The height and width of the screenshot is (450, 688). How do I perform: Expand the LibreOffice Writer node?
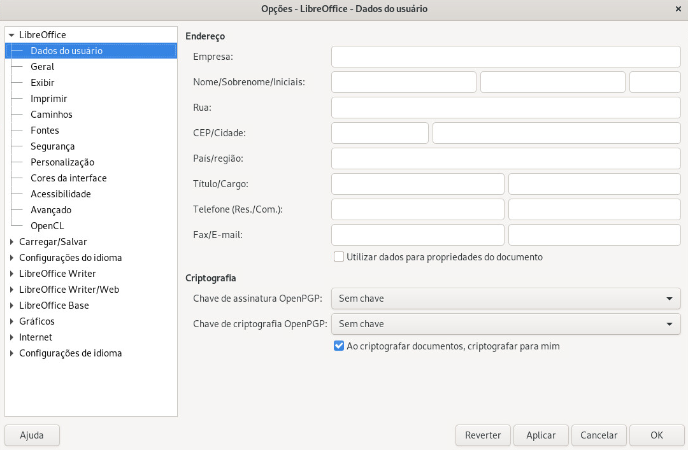(11, 274)
